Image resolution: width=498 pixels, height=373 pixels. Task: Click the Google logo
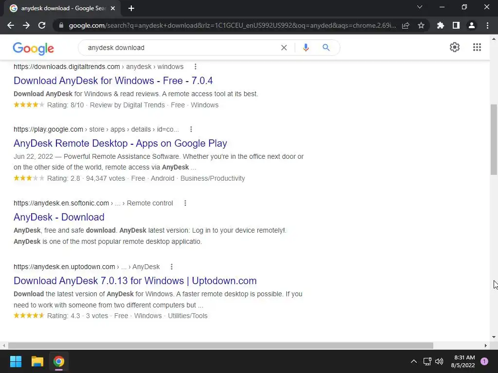[34, 48]
